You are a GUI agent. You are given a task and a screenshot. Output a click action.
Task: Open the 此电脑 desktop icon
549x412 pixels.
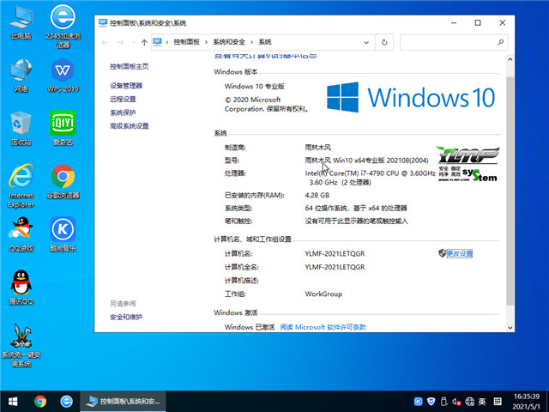[x=21, y=23]
